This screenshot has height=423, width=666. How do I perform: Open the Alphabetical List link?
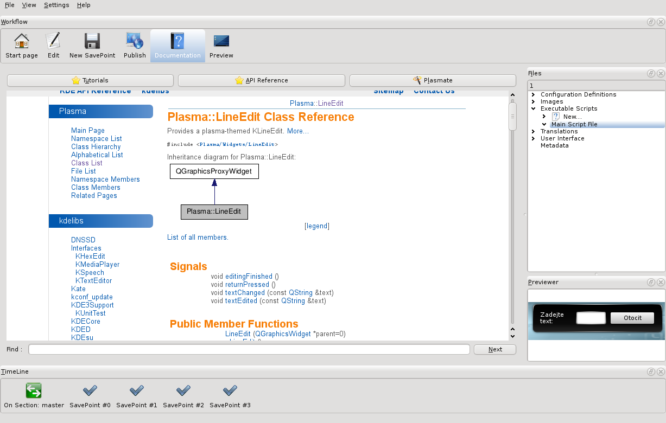tap(97, 155)
